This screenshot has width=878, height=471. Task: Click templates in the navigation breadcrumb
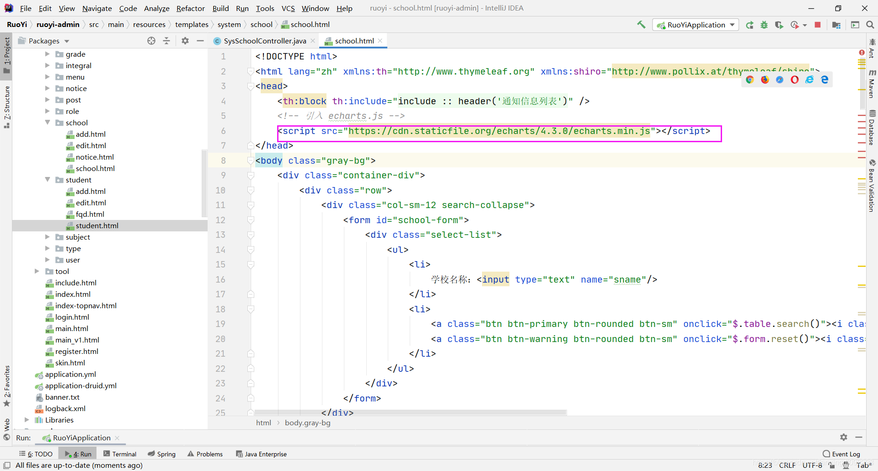point(192,25)
